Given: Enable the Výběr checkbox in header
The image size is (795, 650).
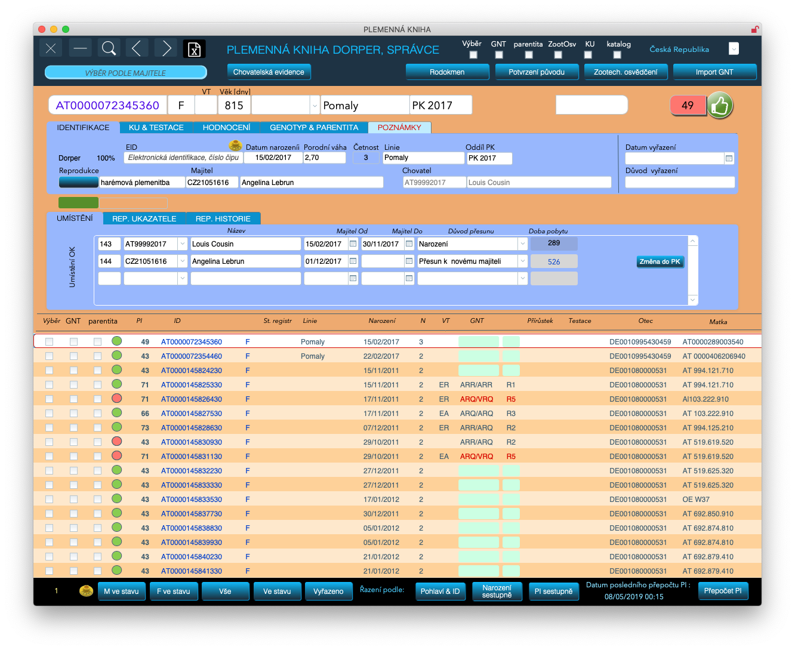Looking at the screenshot, I should coord(473,55).
